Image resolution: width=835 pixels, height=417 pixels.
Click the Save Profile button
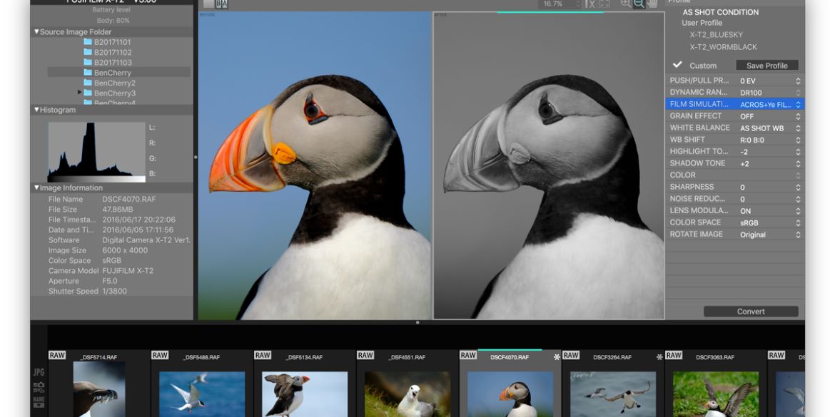point(766,66)
